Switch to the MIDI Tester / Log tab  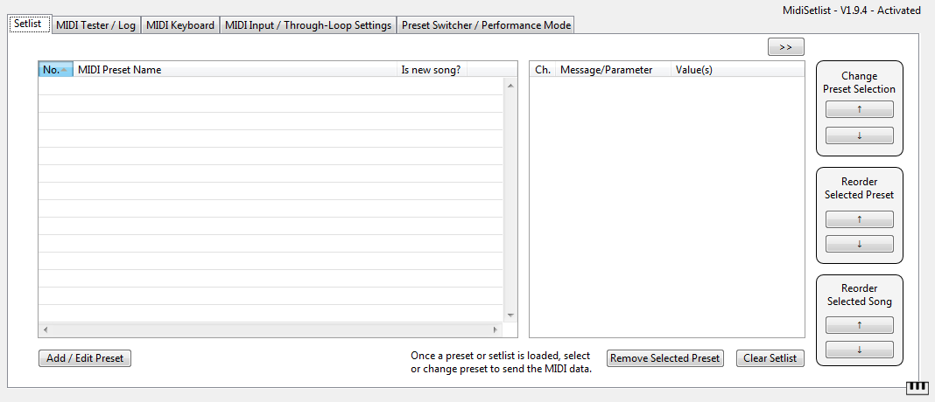tap(95, 25)
